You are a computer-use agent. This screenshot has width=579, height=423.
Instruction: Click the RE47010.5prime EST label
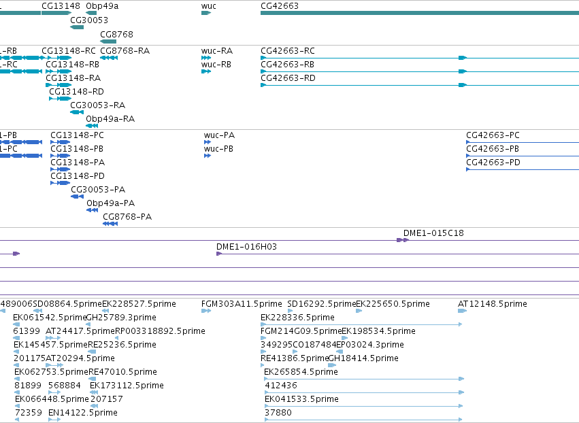(x=123, y=373)
